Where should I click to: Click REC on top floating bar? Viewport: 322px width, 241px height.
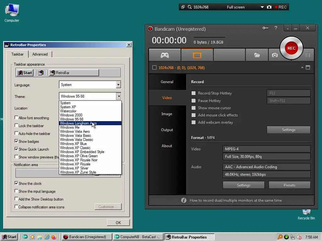[x=281, y=7]
